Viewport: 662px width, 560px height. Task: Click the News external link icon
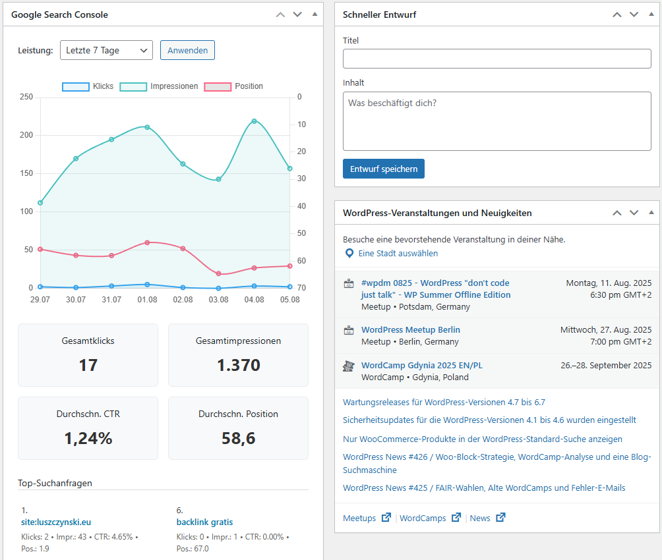pyautogui.click(x=500, y=518)
